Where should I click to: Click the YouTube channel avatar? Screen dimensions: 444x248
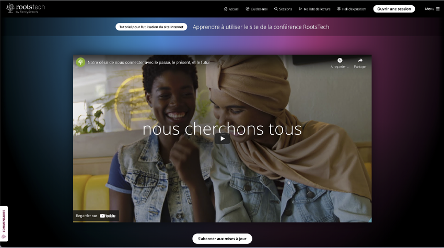(80, 62)
